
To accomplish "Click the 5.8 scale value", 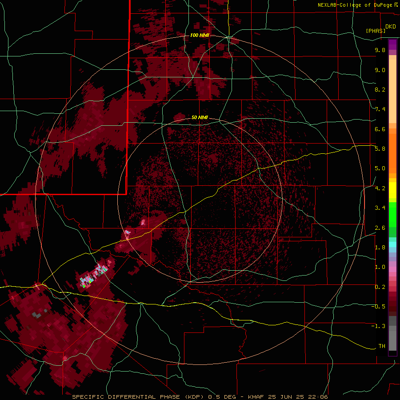I will pos(380,149).
